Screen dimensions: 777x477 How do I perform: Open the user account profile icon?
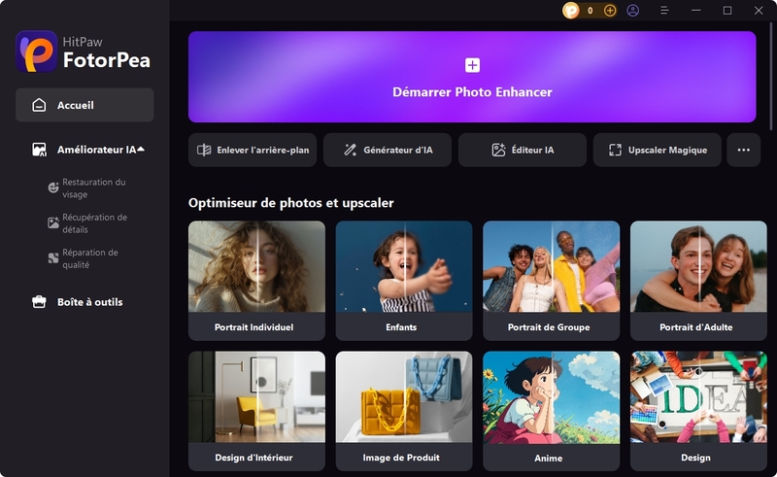coord(633,11)
